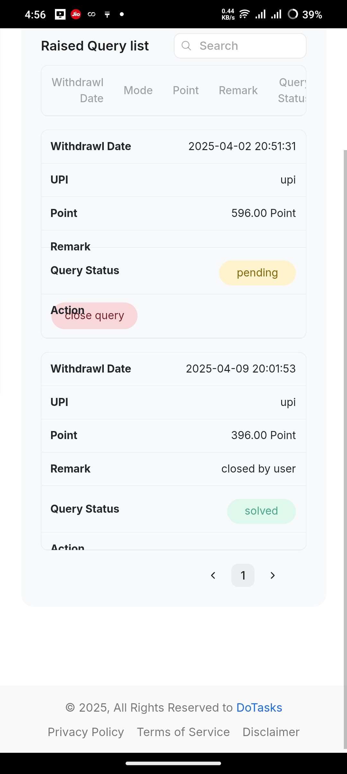Tap the Search input field
347x774 pixels.
240,46
